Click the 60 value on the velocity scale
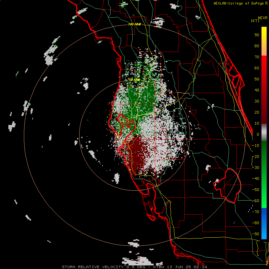The width and height of the screenshot is (269, 269). [257, 68]
